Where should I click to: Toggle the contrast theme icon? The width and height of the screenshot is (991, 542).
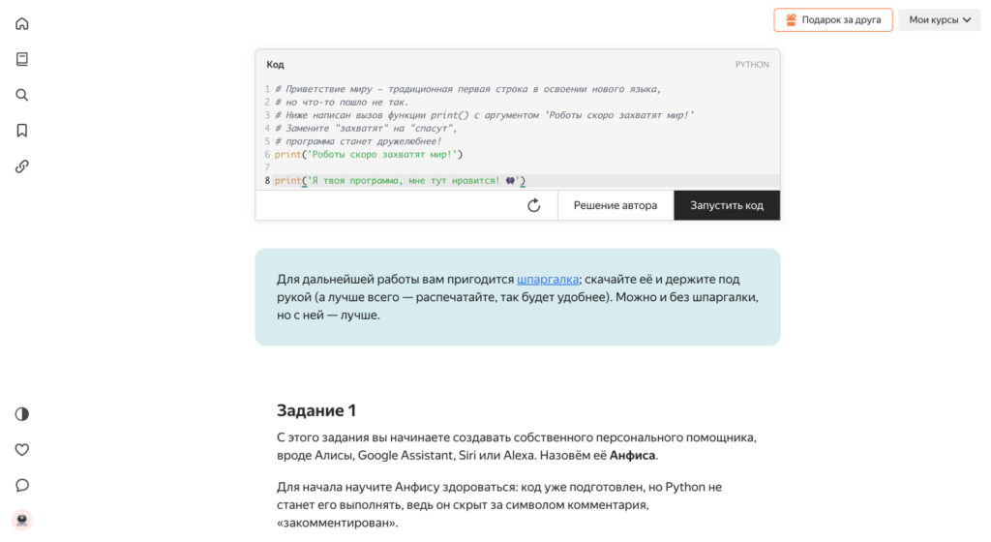[x=22, y=414]
